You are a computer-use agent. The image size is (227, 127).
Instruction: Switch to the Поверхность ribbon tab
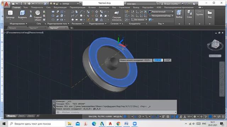pyautogui.click(x=37, y=7)
